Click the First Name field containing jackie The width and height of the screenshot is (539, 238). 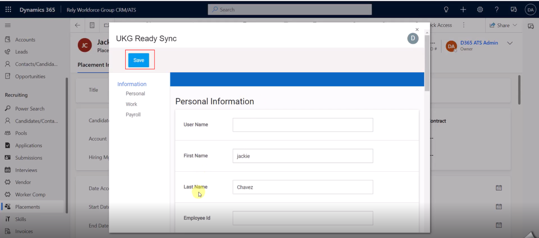tap(303, 156)
